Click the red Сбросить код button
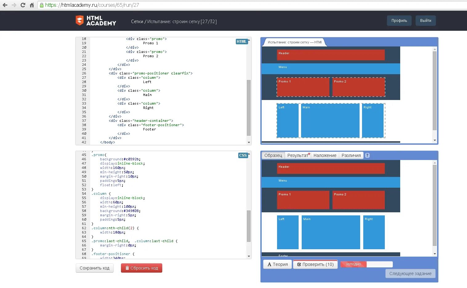Screen dimensions: 467x288 tap(142, 268)
